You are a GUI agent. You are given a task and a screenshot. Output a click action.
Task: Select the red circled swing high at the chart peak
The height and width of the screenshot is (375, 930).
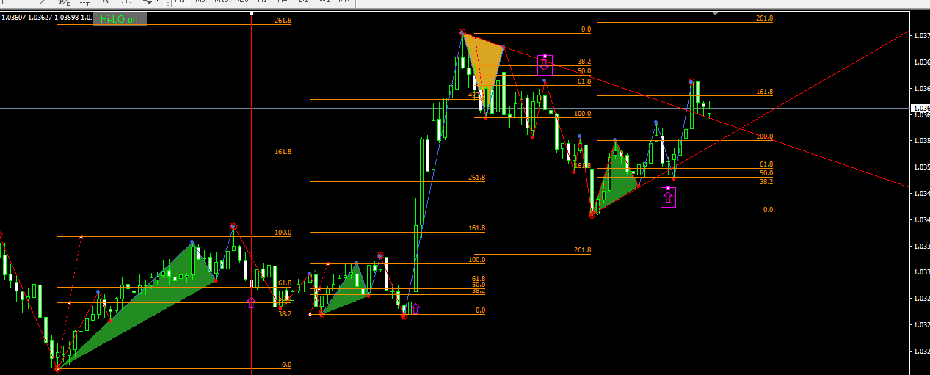pyautogui.click(x=462, y=33)
